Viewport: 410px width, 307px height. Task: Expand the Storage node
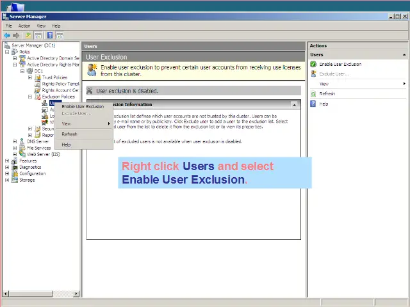[7, 180]
